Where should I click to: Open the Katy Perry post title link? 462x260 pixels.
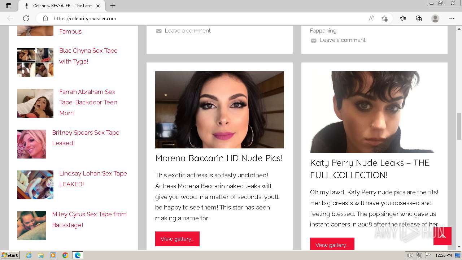click(370, 169)
